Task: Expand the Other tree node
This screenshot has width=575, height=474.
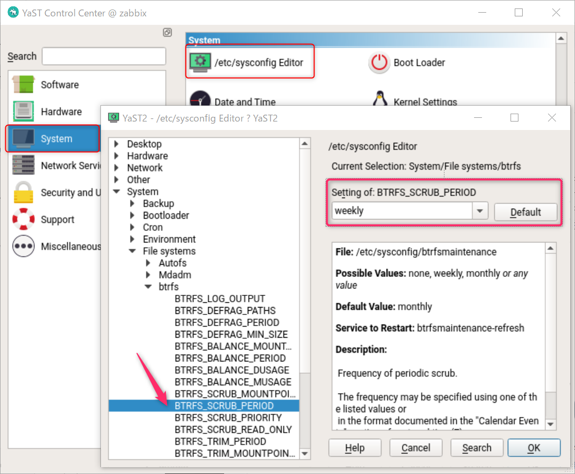Action: (x=117, y=180)
